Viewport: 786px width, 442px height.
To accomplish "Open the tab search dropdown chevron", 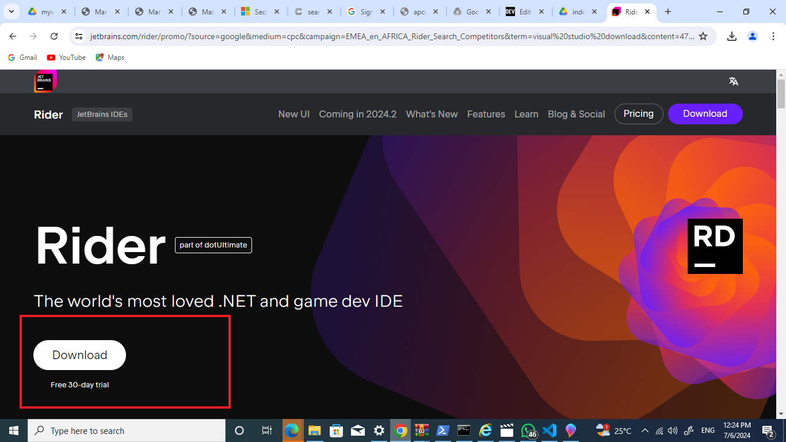I will point(11,12).
